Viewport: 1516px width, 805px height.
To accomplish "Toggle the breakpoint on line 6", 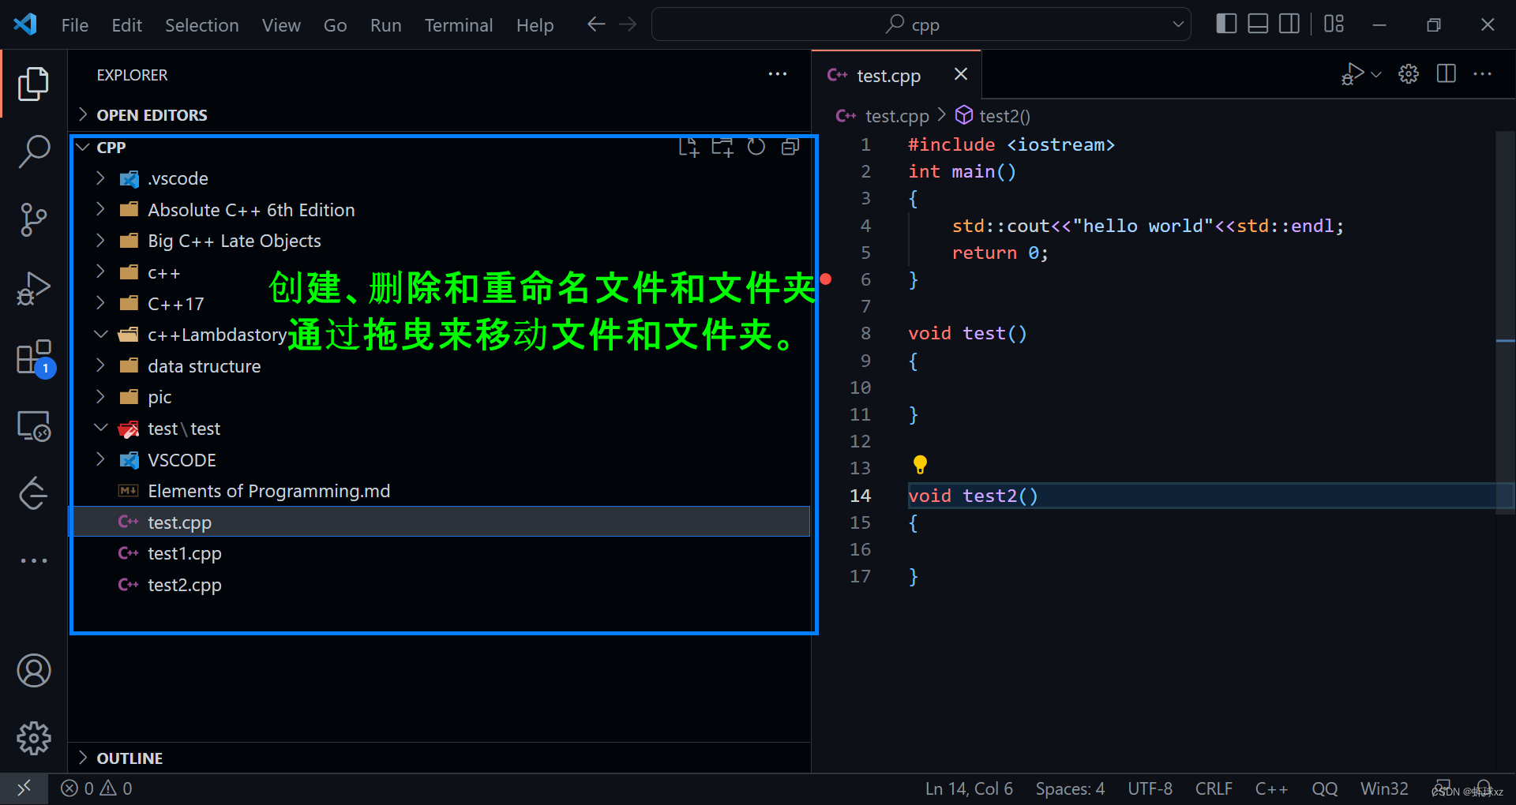I will 826,279.
